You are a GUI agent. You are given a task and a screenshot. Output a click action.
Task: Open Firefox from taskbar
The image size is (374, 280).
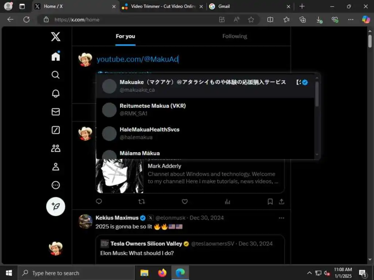162,273
